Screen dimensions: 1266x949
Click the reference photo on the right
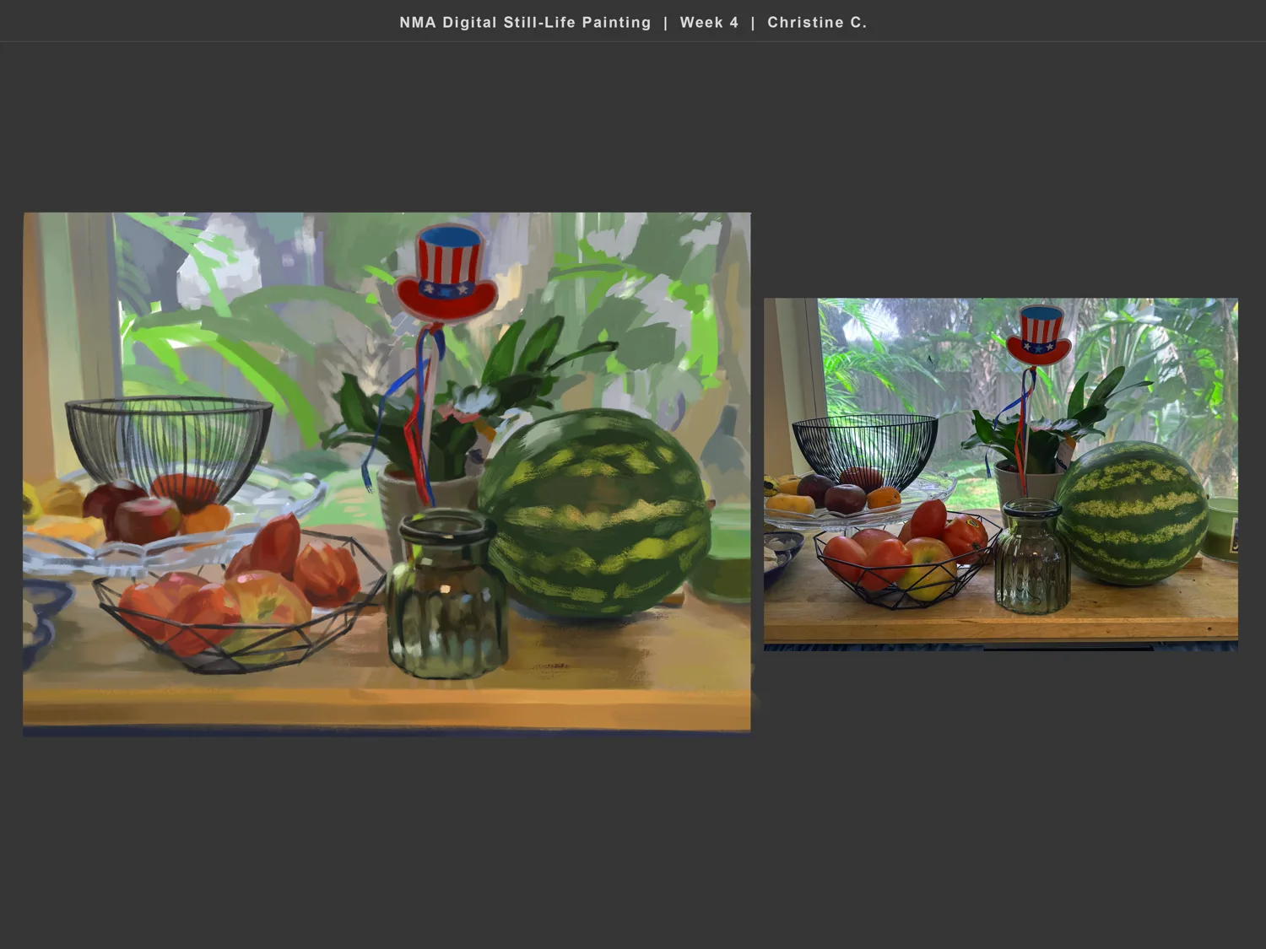pyautogui.click(x=1001, y=474)
